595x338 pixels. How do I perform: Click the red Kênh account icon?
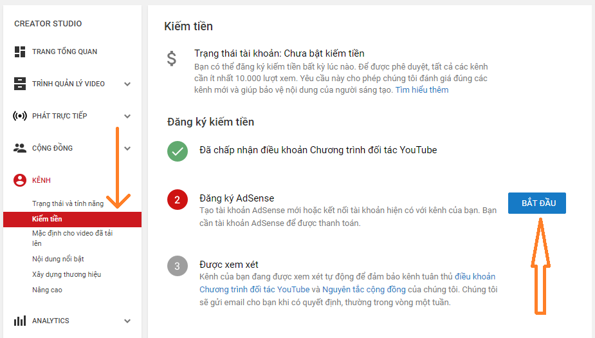coord(20,180)
